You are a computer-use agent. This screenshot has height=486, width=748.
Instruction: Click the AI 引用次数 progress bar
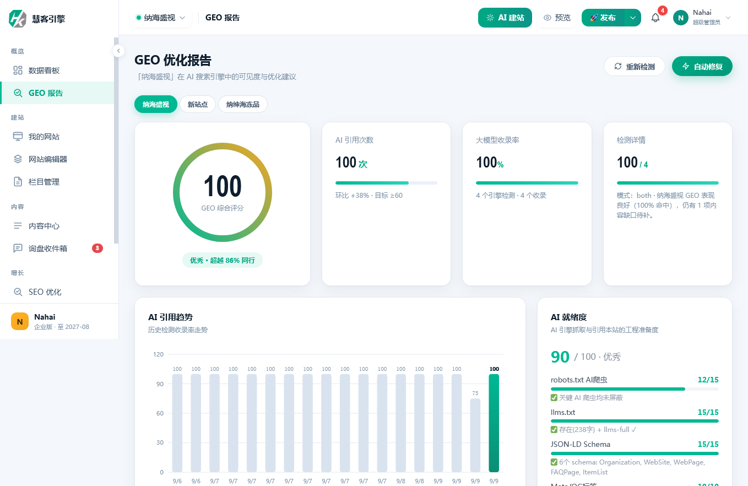tap(386, 183)
